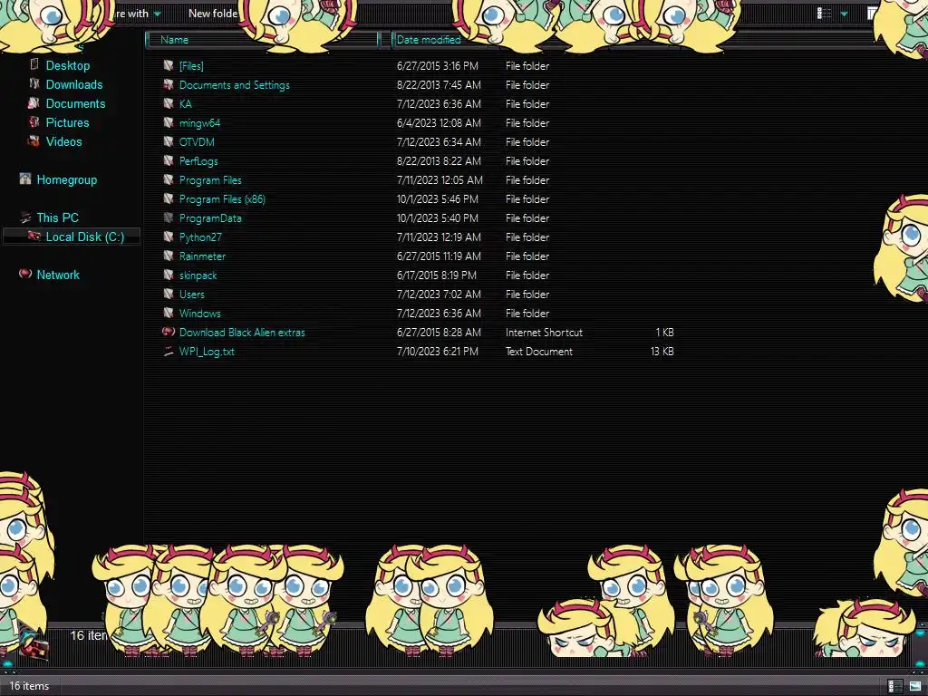Select the ProgramData folder icon
This screenshot has height=696, width=928.
(169, 217)
